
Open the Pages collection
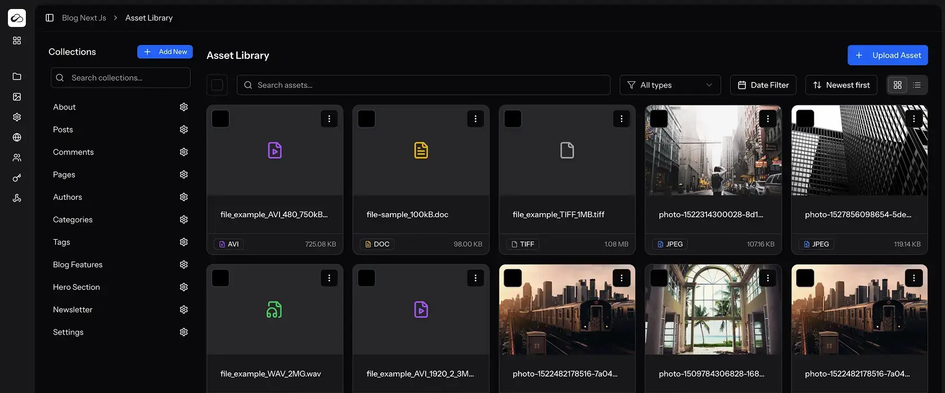(x=64, y=174)
